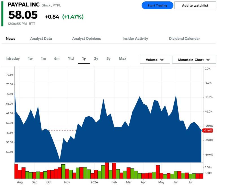Open the Mountain-Chart type dropdown
Image resolution: width=226 pixels, height=188 pixels.
click(x=194, y=60)
